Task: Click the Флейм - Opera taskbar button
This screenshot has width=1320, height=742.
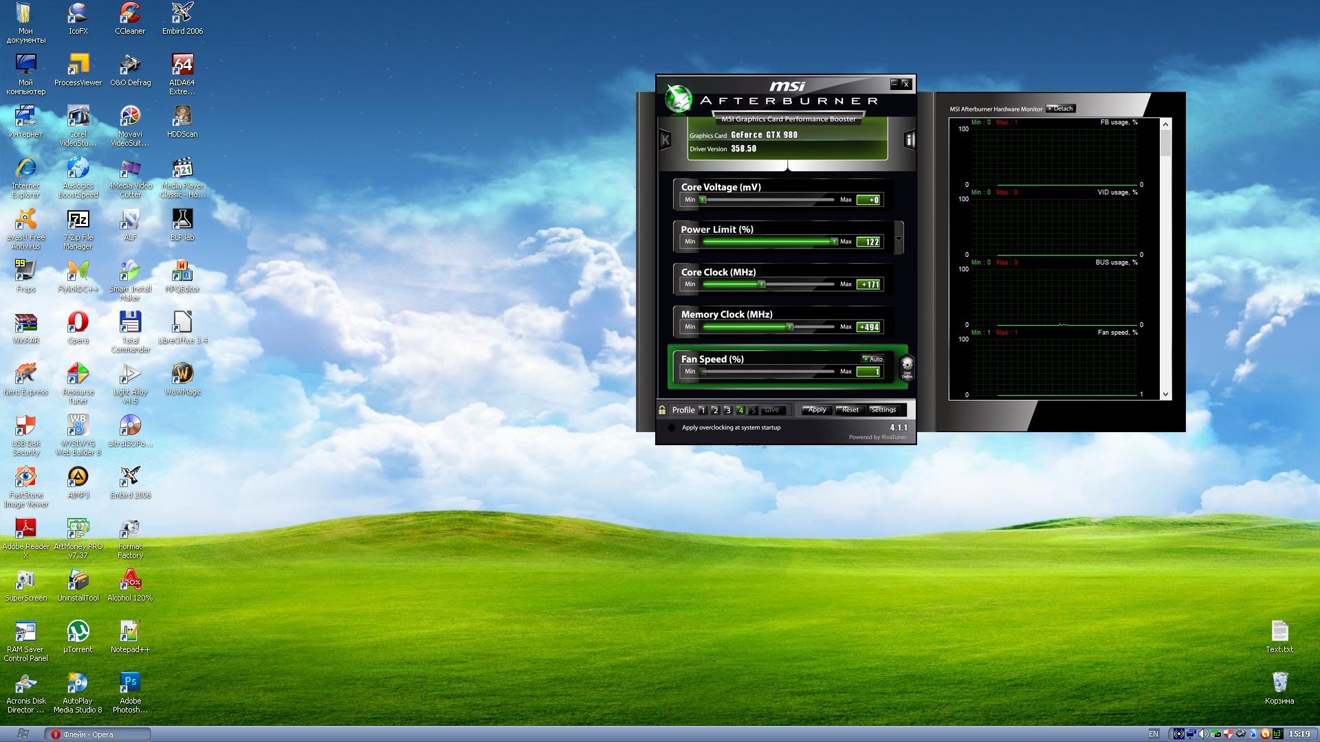Action: point(98,734)
